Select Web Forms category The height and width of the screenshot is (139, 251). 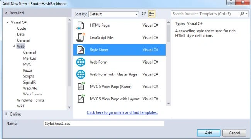(x=32, y=94)
